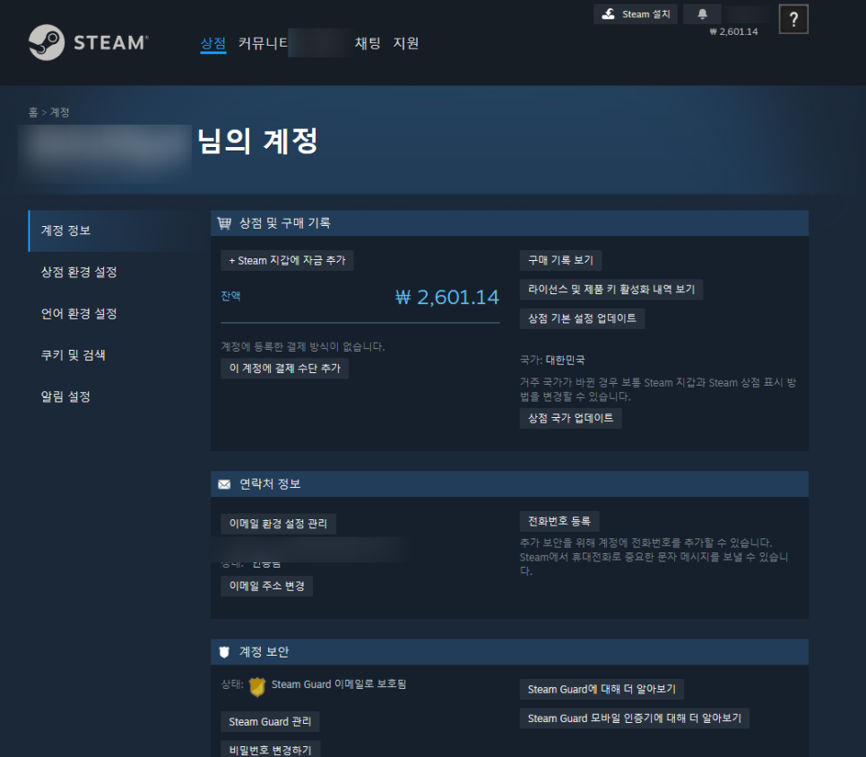Viewport: 866px width, 757px height.
Task: Click Steam Guard에 대해 더 알아보기
Action: click(602, 689)
